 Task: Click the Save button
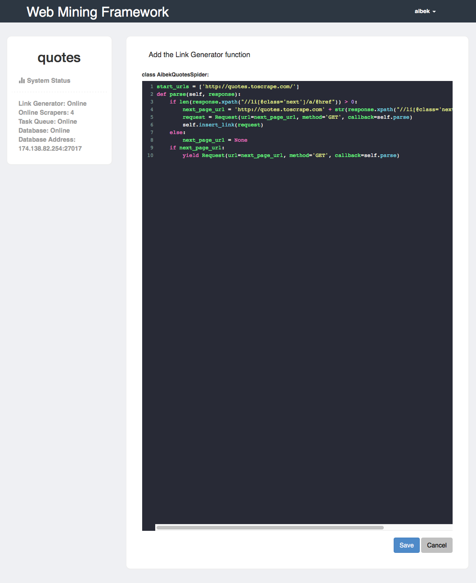click(407, 545)
